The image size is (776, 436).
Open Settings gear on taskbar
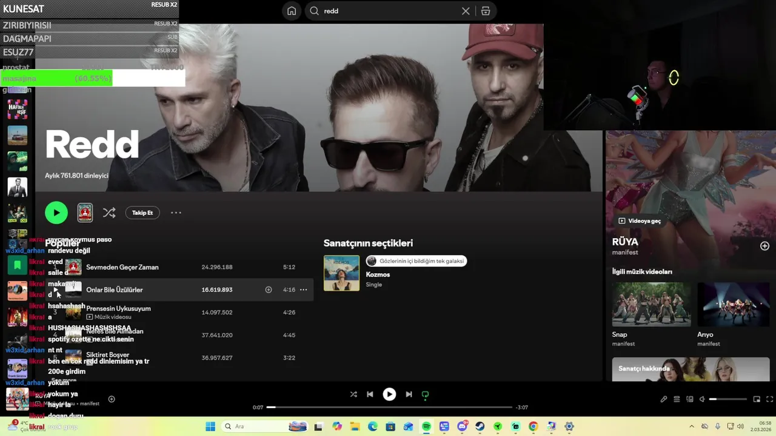coord(569,426)
